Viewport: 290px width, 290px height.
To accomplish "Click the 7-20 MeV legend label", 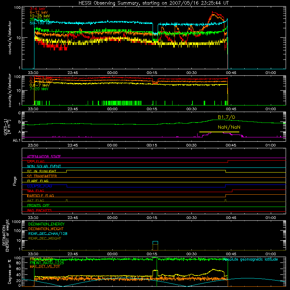I will pos(39,89).
